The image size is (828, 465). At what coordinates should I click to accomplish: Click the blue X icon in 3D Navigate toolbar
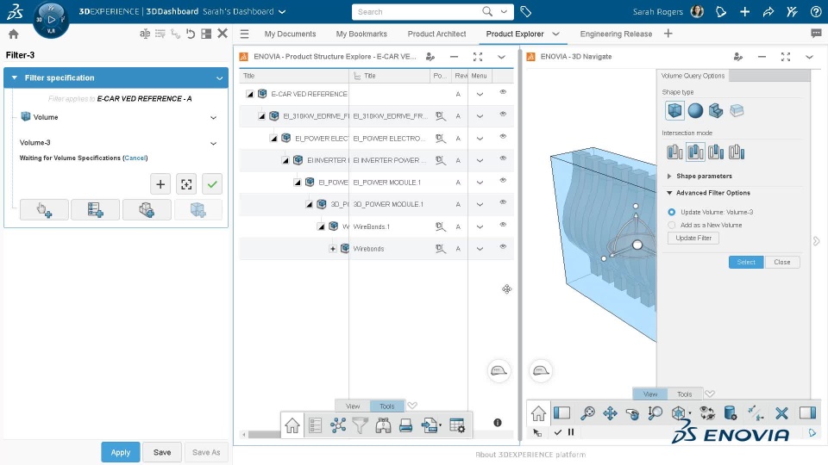point(781,413)
